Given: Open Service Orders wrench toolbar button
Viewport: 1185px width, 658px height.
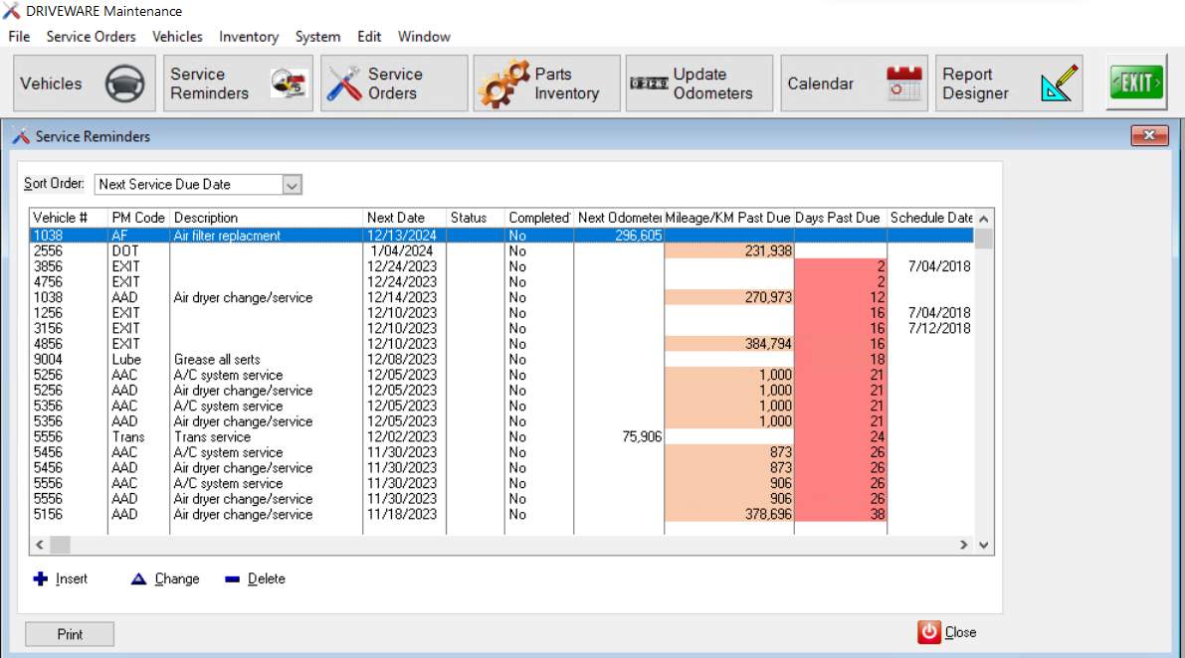Looking at the screenshot, I should coord(394,83).
